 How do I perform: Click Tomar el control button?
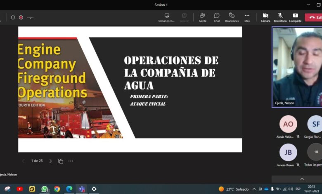[166, 17]
